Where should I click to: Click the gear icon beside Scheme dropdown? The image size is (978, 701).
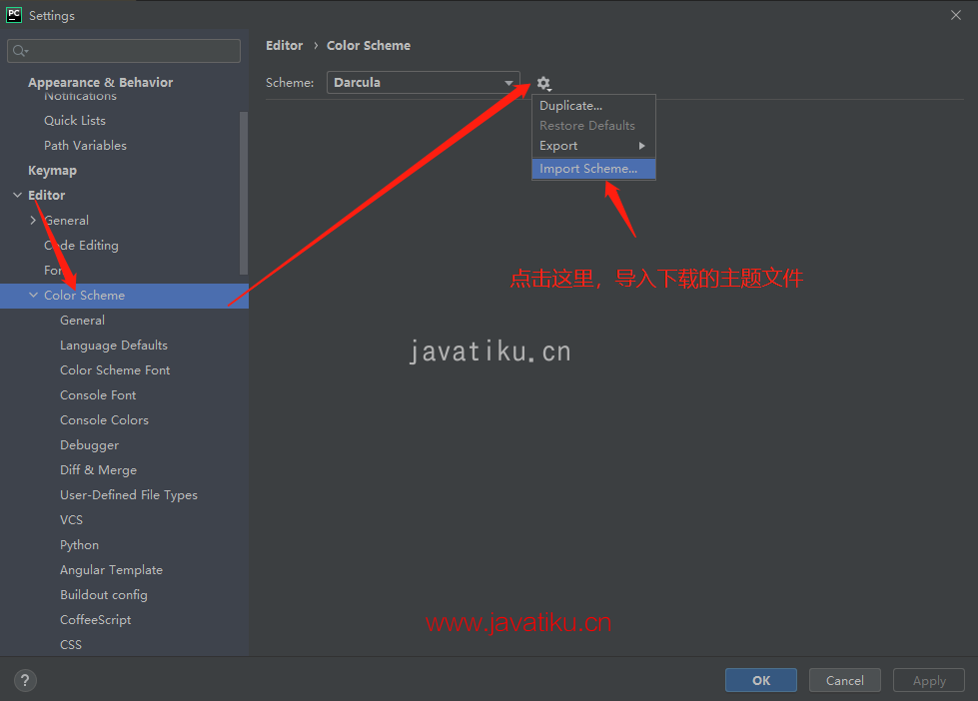pos(543,84)
